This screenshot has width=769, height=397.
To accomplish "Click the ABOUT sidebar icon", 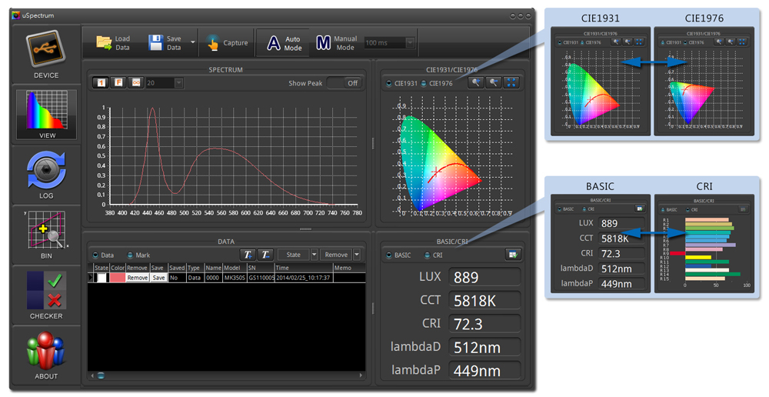I will pyautogui.click(x=46, y=355).
